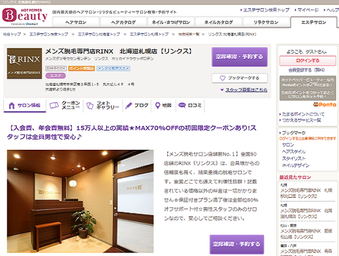
Task: Open recently viewed 愛媛松山店 salon
Action: [306, 234]
